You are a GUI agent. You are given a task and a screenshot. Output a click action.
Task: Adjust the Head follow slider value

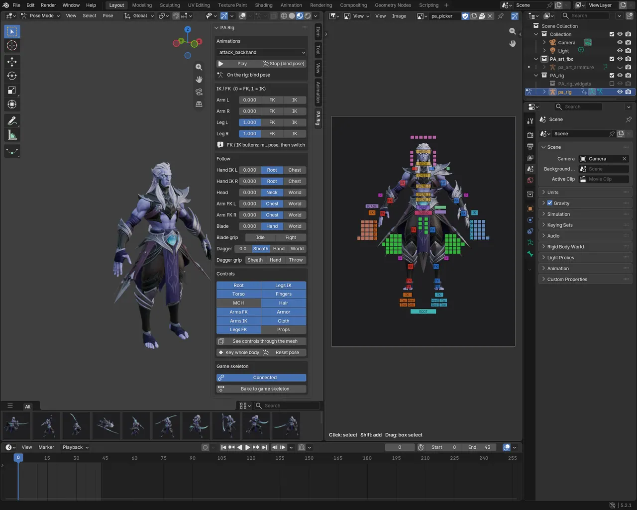coord(250,193)
